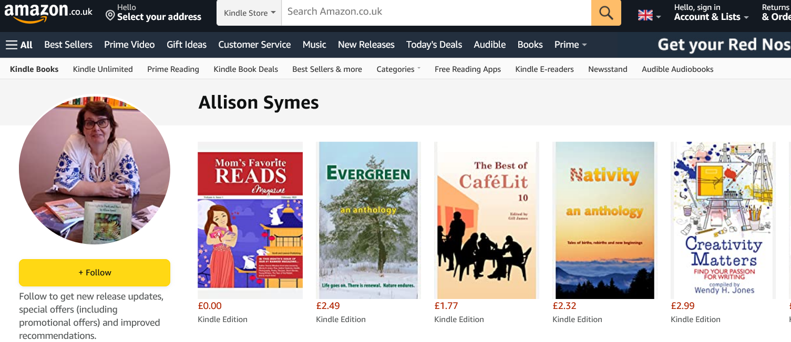The width and height of the screenshot is (791, 342).
Task: Open the Kindle Store category dropdown
Action: pyautogui.click(x=248, y=13)
